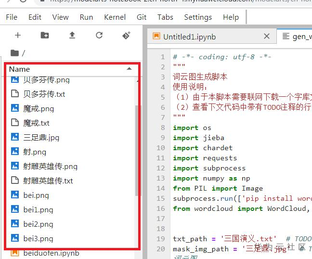Image resolution: width=312 pixels, height=259 pixels.
Task: Click image icon of bei.png
Action: [x=15, y=194]
